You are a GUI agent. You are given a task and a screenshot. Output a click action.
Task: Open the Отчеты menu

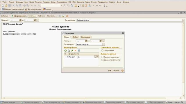point(94,2)
